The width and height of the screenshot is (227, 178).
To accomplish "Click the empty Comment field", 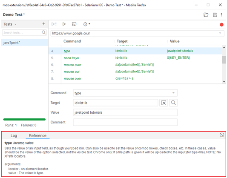I will click(125, 122).
